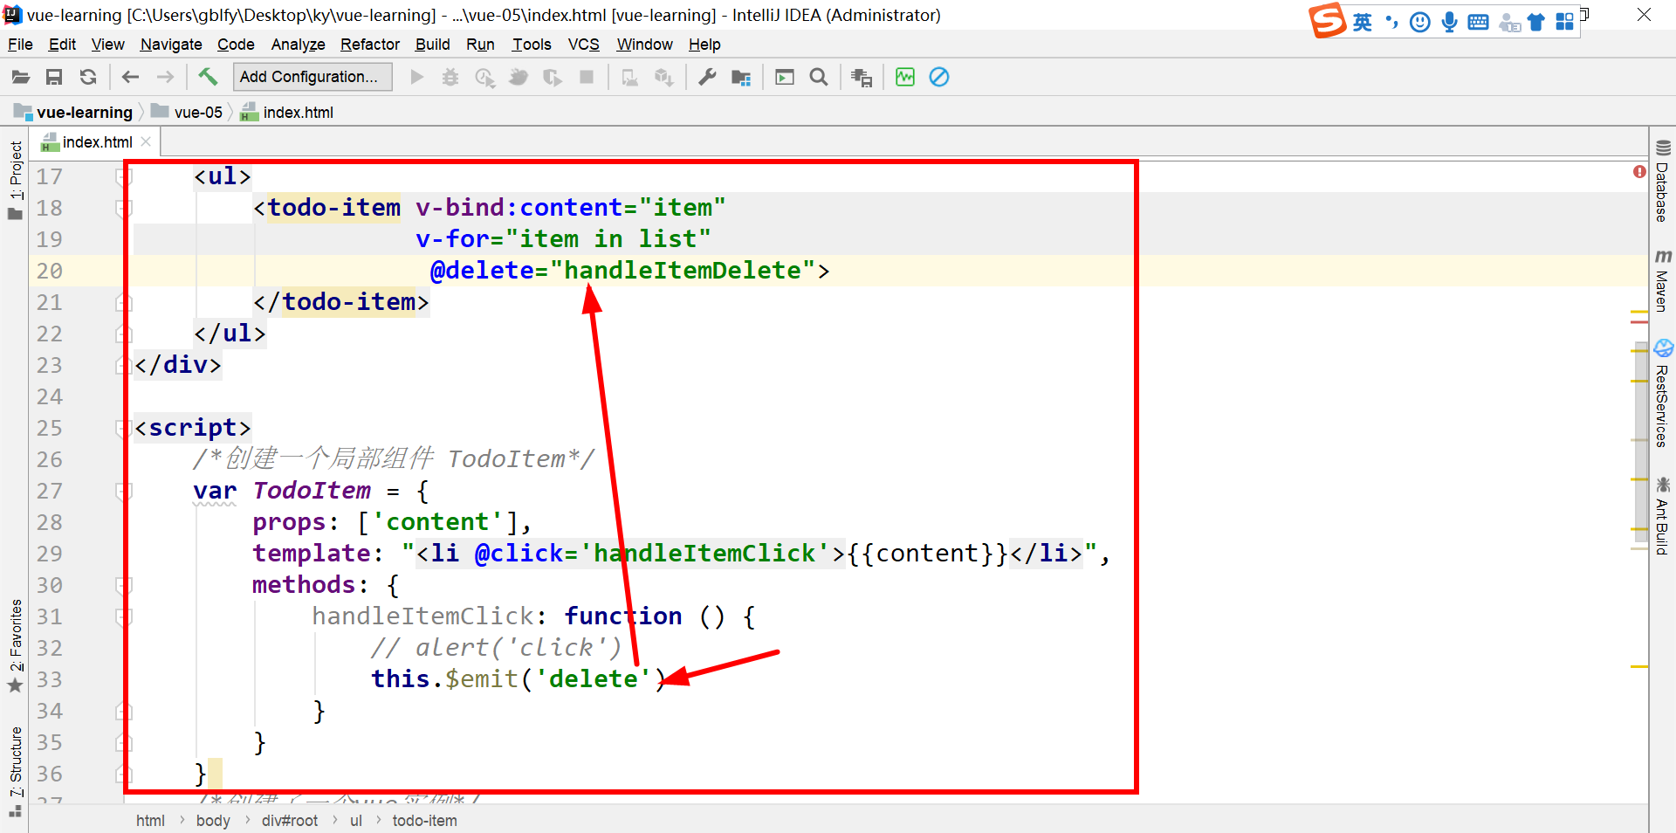1676x833 pixels.
Task: Click the green activity monitor toolbar icon
Action: pos(905,77)
